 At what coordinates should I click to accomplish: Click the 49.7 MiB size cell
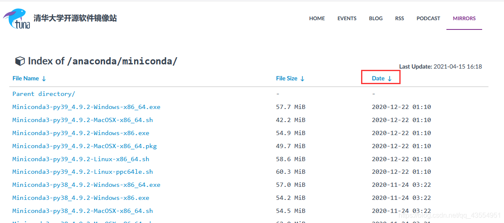coord(290,146)
